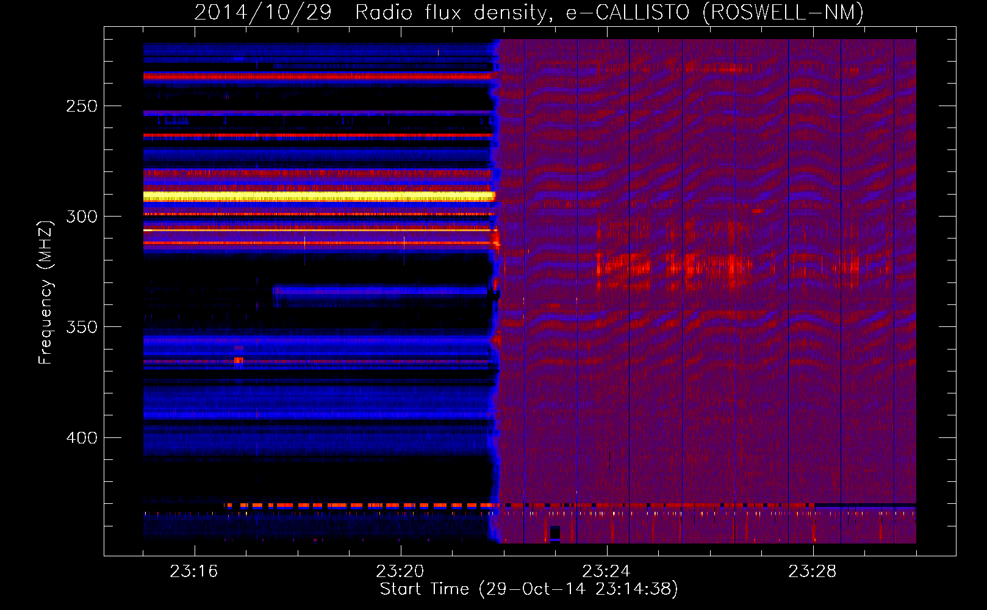Click the small black rectangle near the spectrogram bottom
Viewport: 987px width, 610px height.
click(x=555, y=533)
